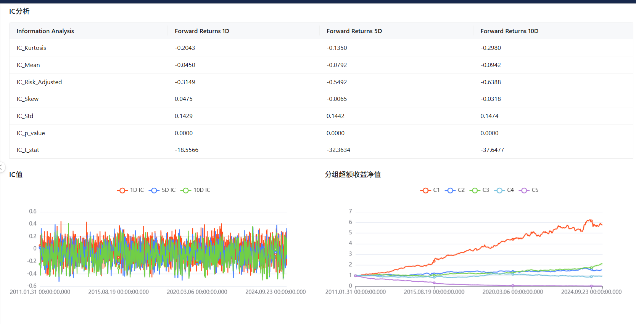Image resolution: width=636 pixels, height=324 pixels.
Task: Click the Information Analysis column header
Action: pyautogui.click(x=45, y=31)
